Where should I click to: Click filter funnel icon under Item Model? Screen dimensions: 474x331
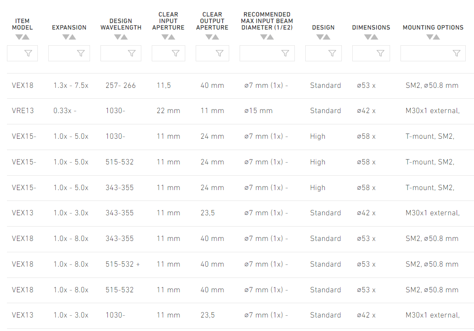coord(28,53)
